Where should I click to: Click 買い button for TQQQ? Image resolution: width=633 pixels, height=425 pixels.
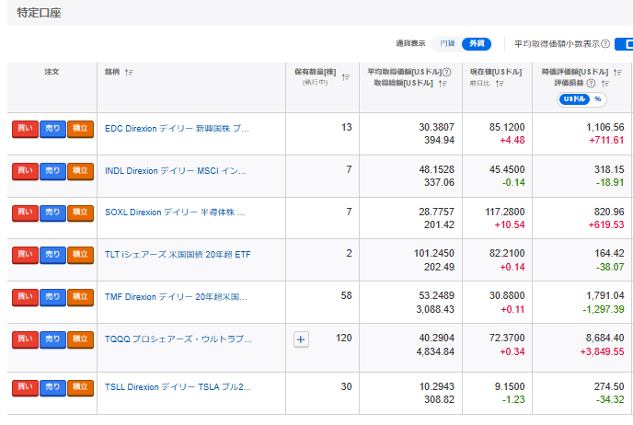25,339
